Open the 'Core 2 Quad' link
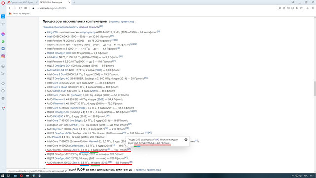316x178 pixels. click(60, 87)
